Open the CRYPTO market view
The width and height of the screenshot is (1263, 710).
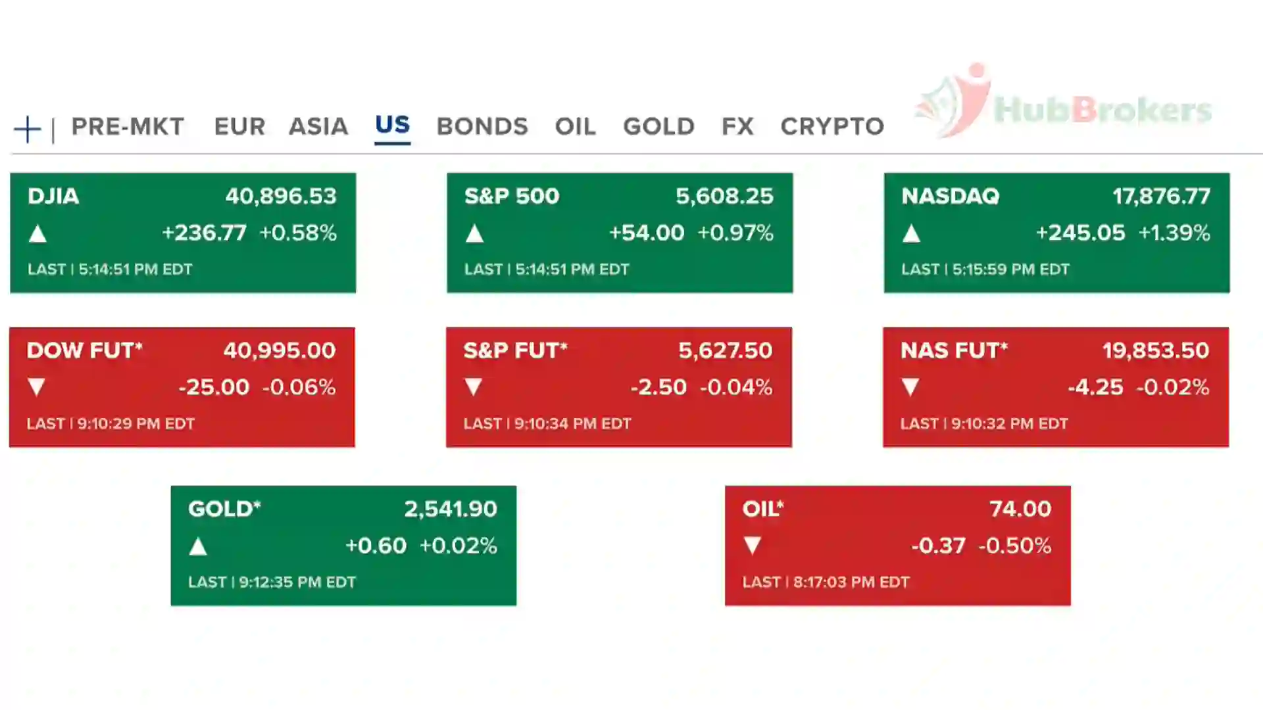point(831,127)
